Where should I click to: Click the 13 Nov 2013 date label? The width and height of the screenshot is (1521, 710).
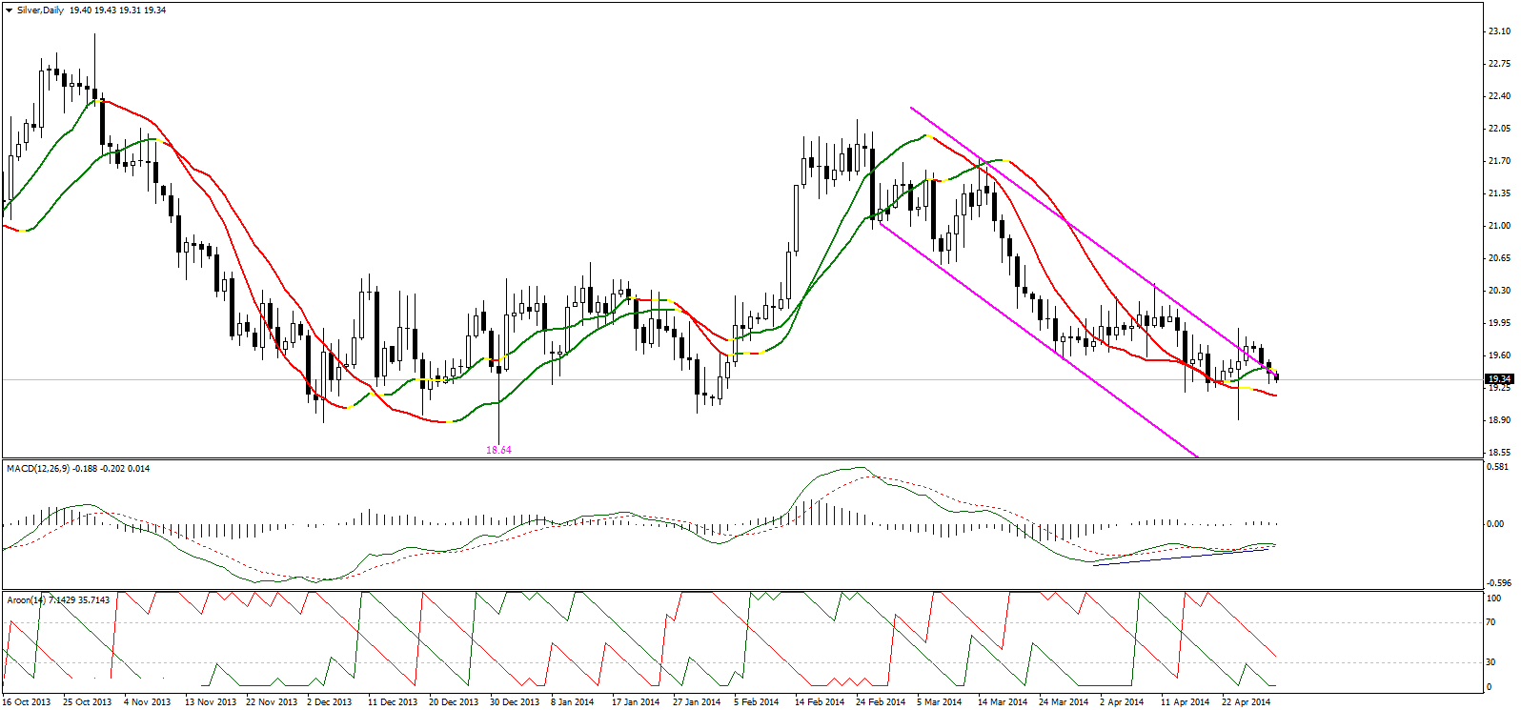pos(211,702)
